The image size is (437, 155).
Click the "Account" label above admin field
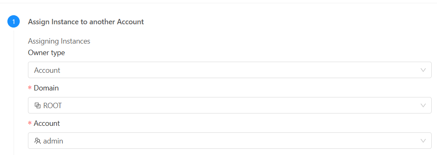[47, 123]
